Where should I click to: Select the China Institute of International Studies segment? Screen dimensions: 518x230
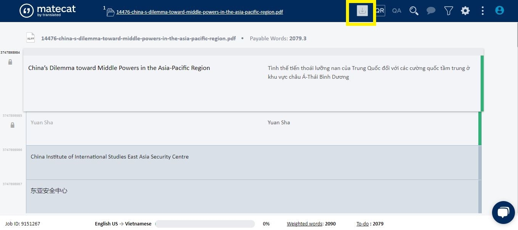(109, 157)
